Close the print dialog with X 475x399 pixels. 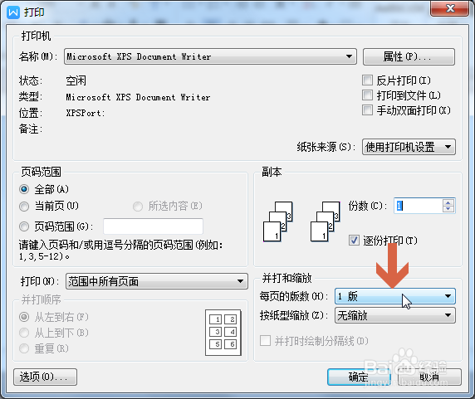pyautogui.click(x=450, y=8)
